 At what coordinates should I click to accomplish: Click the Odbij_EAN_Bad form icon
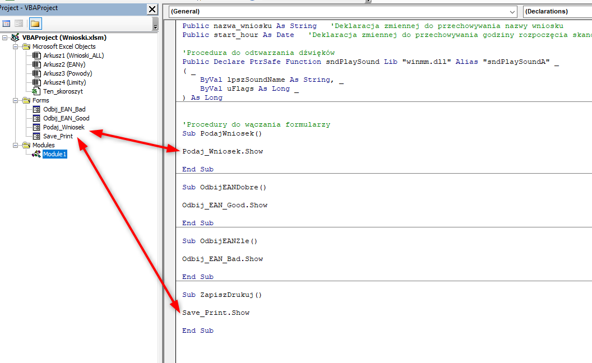[x=36, y=109]
